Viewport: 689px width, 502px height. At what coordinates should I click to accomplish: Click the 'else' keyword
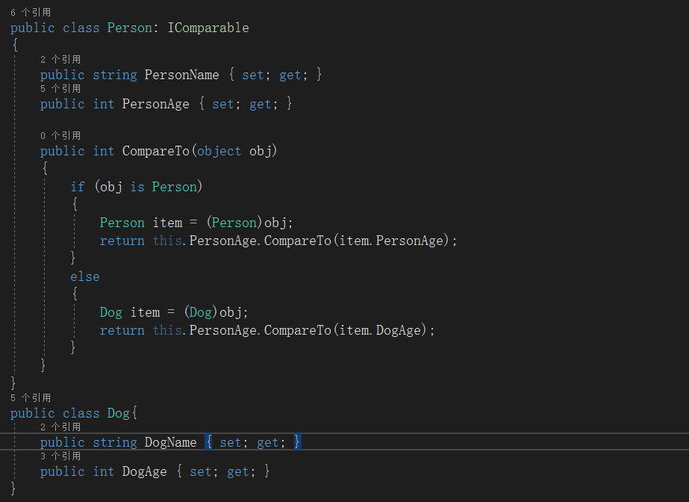click(85, 276)
